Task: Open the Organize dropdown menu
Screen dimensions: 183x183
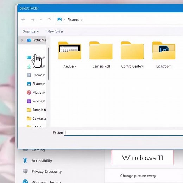Action: coord(31,31)
